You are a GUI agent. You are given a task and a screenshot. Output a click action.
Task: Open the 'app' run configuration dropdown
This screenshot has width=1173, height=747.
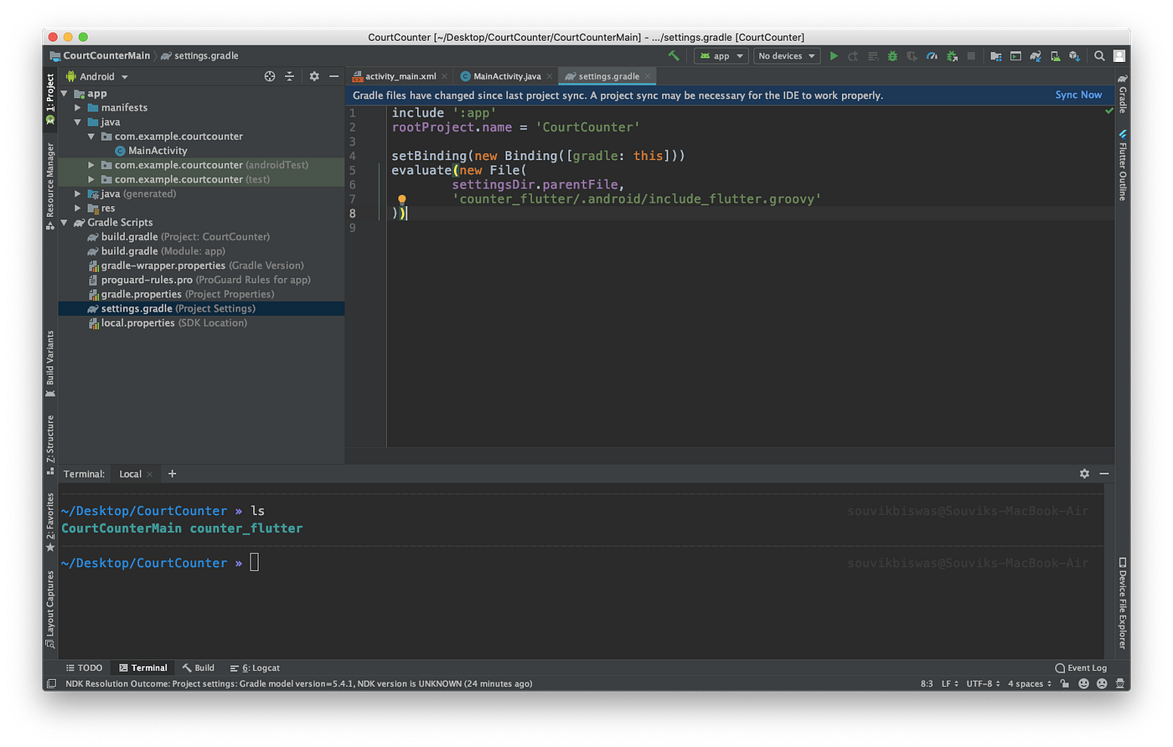tap(721, 56)
